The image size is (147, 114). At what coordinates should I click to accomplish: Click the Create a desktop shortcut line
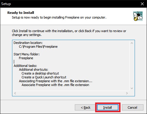40,73
